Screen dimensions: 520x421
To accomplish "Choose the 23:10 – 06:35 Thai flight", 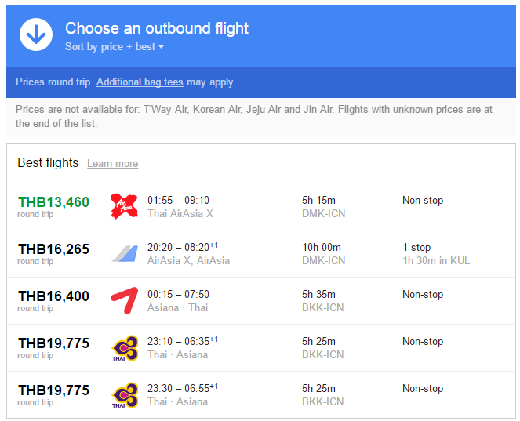I will pos(182,342).
